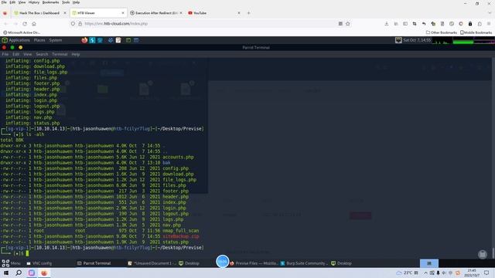495x278 pixels.
Task: Open the Parrot Terminal's Terminal menu
Action: tap(60, 54)
